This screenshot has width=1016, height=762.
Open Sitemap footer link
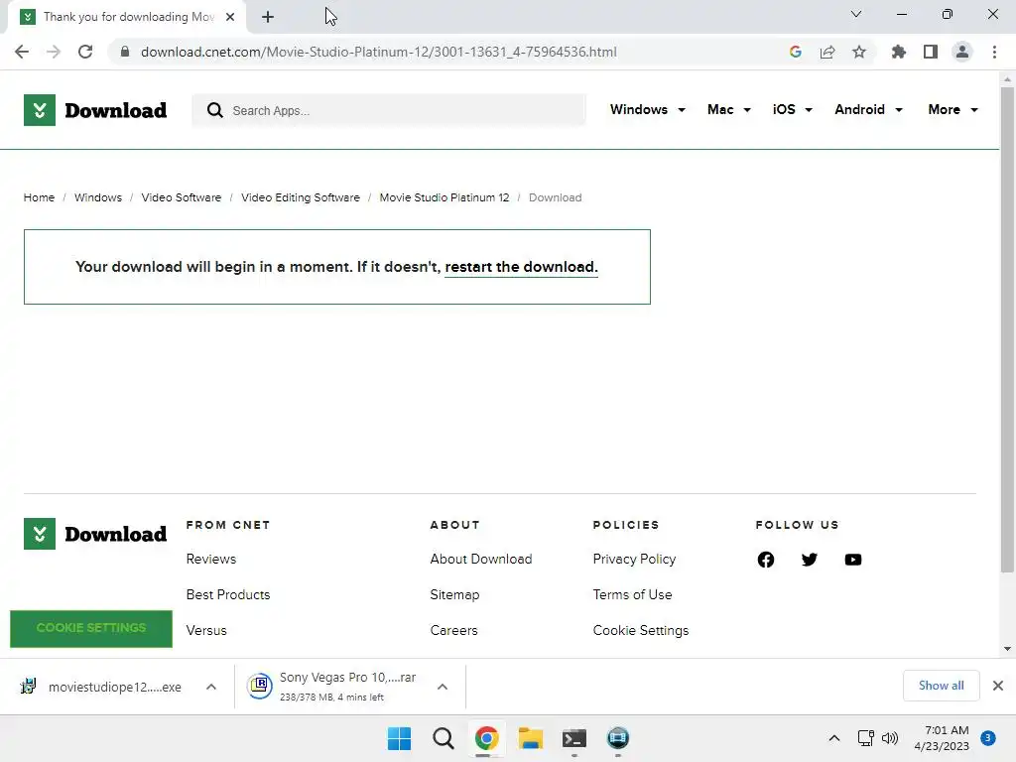(454, 595)
